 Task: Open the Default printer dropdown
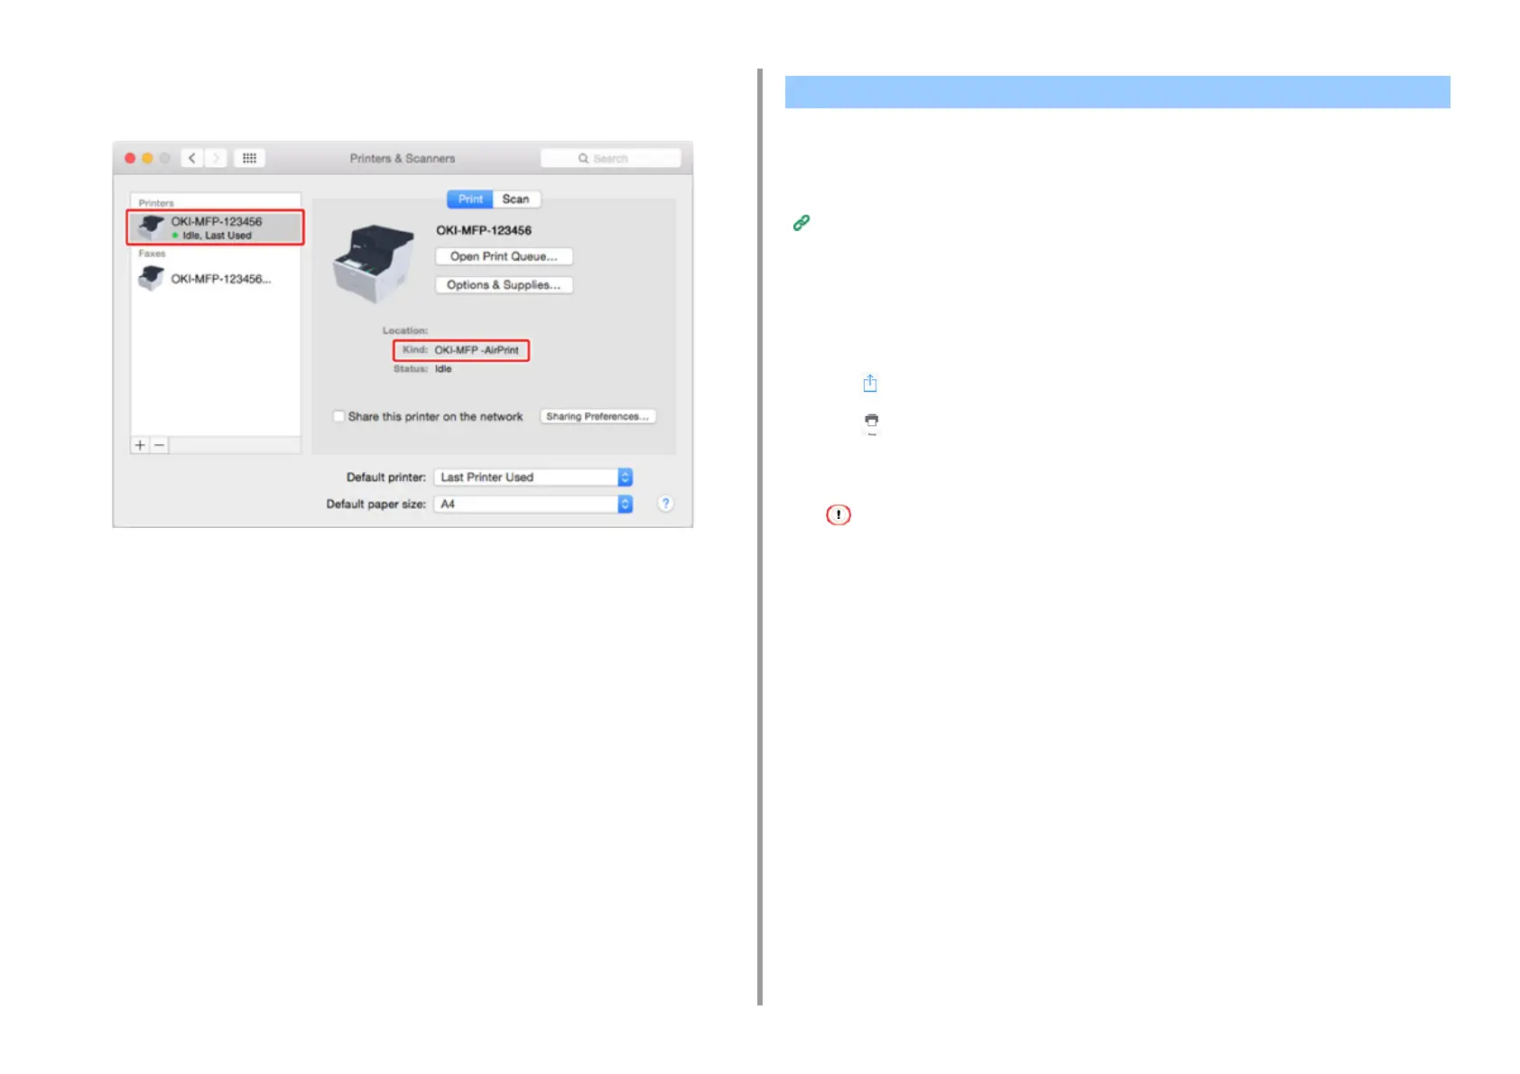(x=533, y=477)
